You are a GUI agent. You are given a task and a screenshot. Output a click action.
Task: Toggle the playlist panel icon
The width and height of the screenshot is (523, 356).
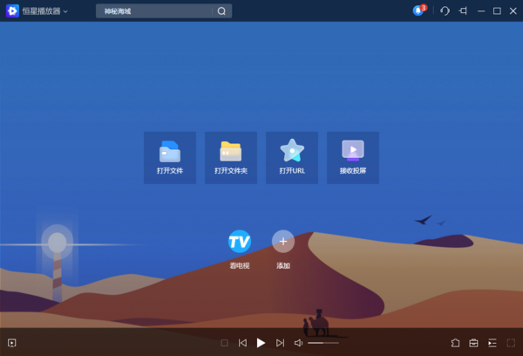tap(492, 343)
